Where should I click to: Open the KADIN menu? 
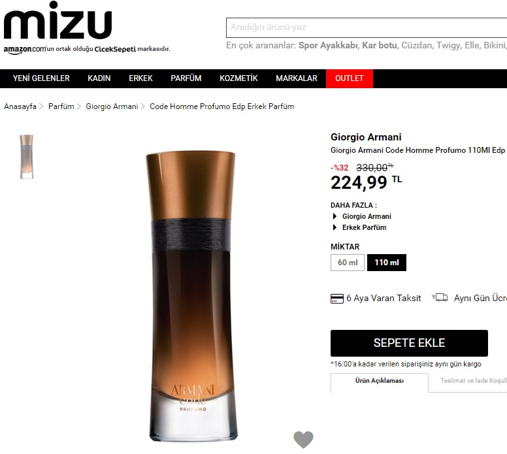click(99, 78)
